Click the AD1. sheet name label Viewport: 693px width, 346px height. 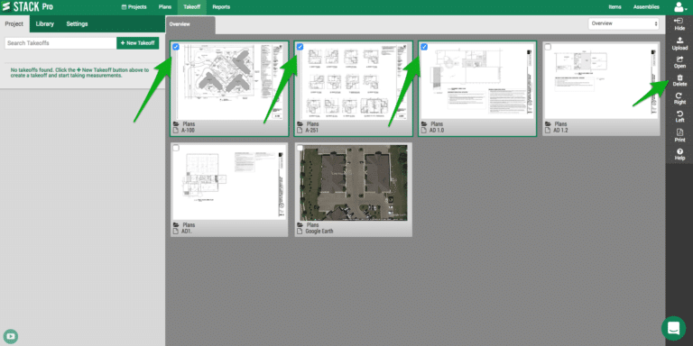(x=188, y=232)
